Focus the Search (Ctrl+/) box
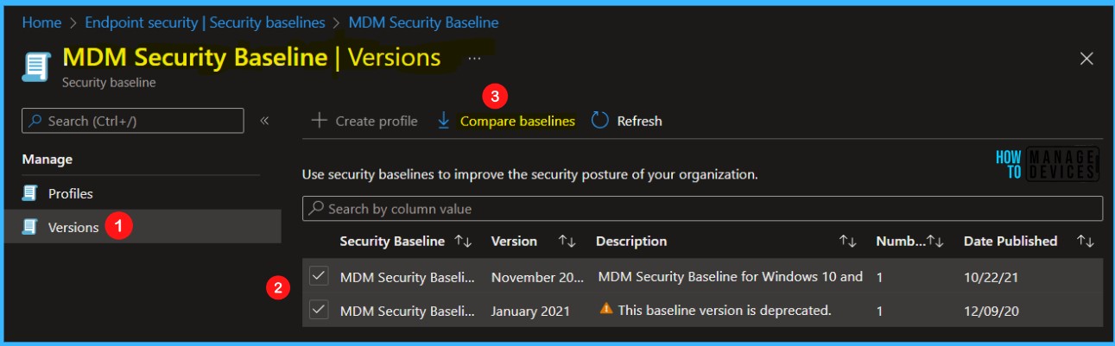The image size is (1115, 346). click(x=133, y=121)
